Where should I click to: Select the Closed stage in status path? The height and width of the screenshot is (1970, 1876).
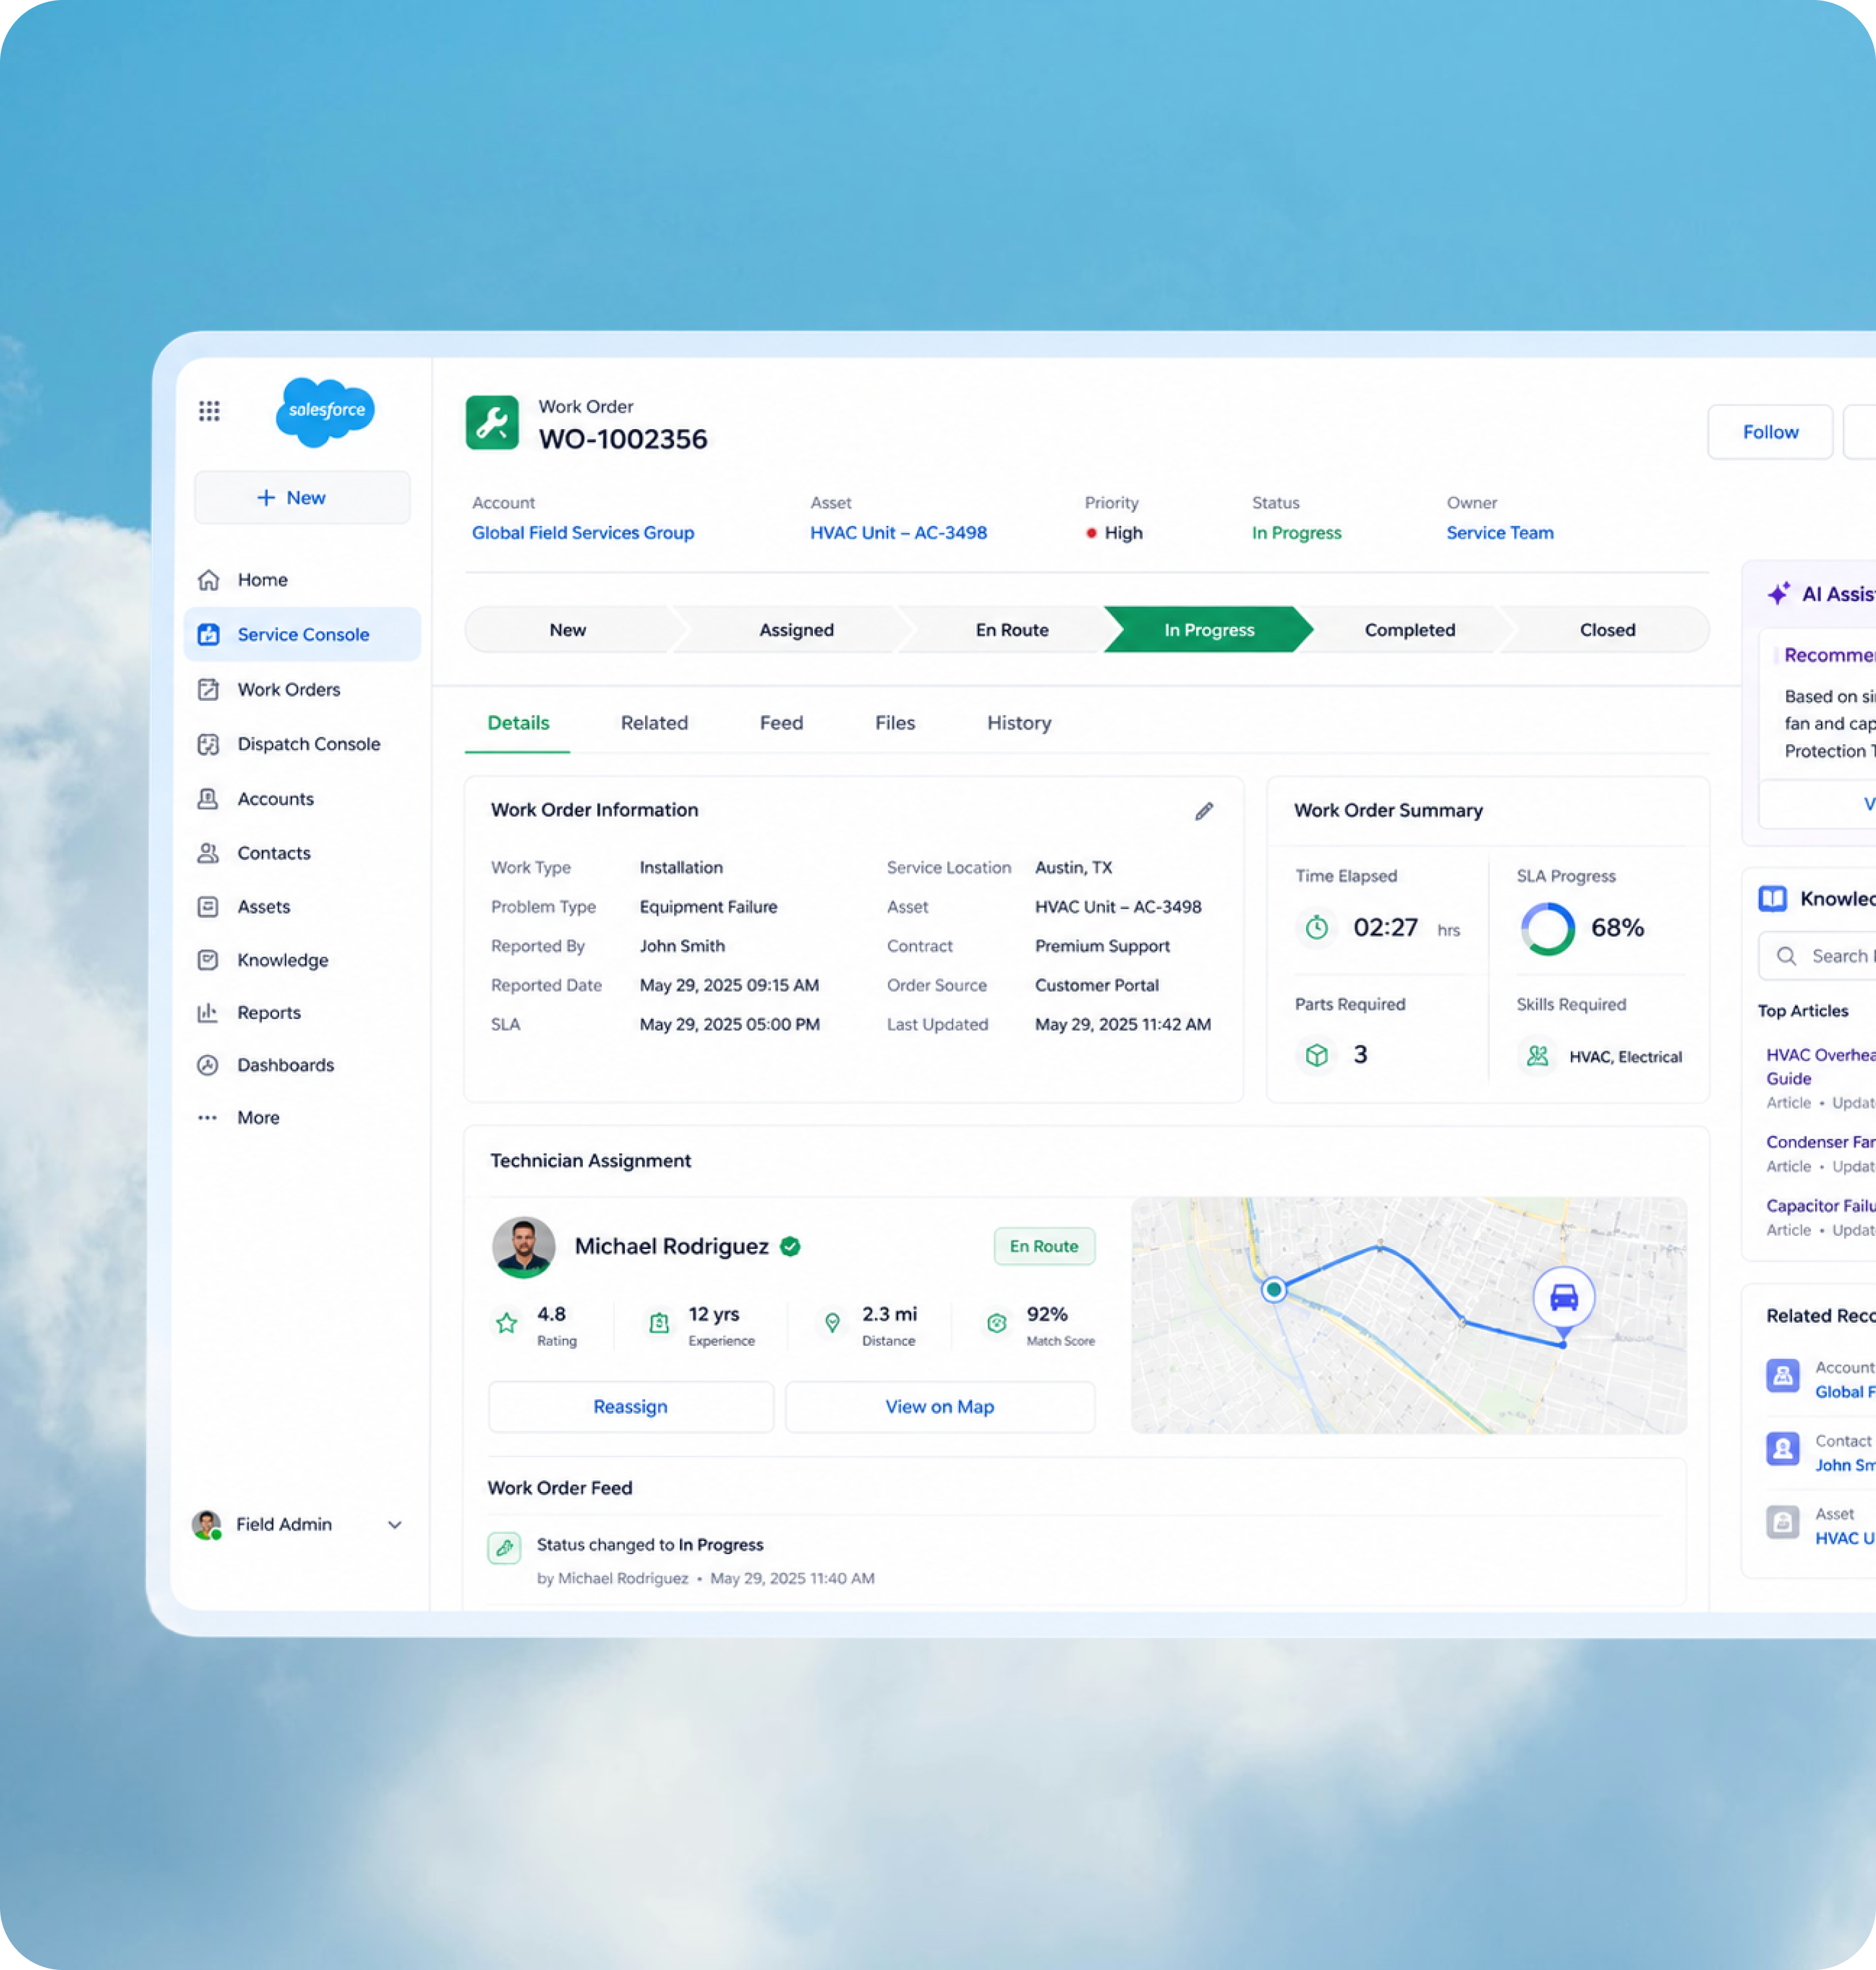(1607, 630)
